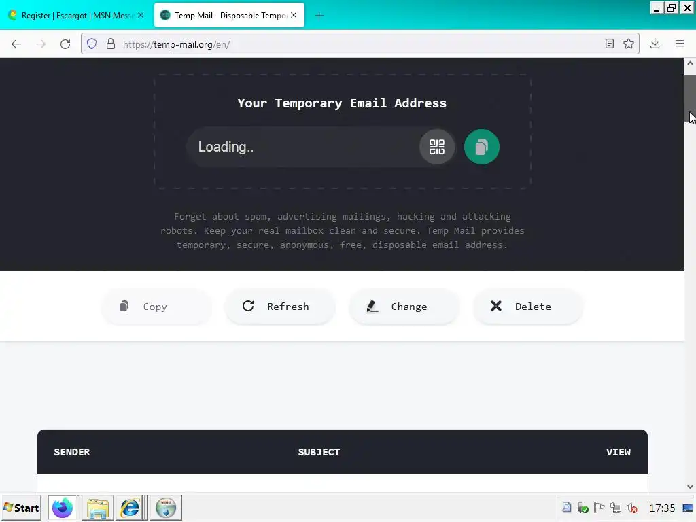Open the Firefox hamburger menu
This screenshot has width=696, height=522.
[x=680, y=43]
